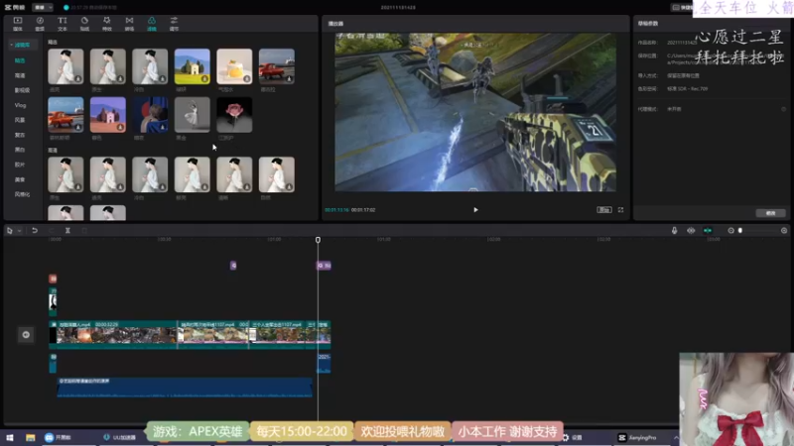Open the UU accelerator app in the taskbar
The width and height of the screenshot is (794, 446).
pos(119,437)
